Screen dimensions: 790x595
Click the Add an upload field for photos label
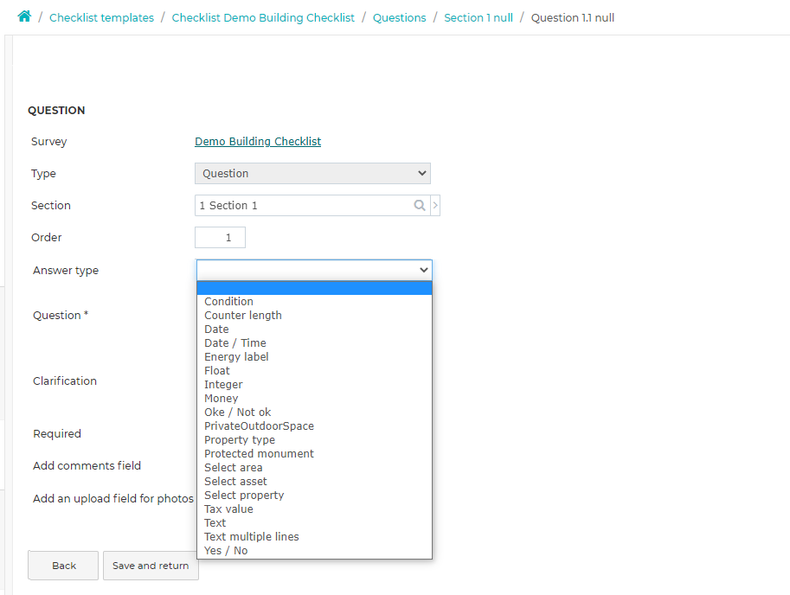[x=112, y=498]
